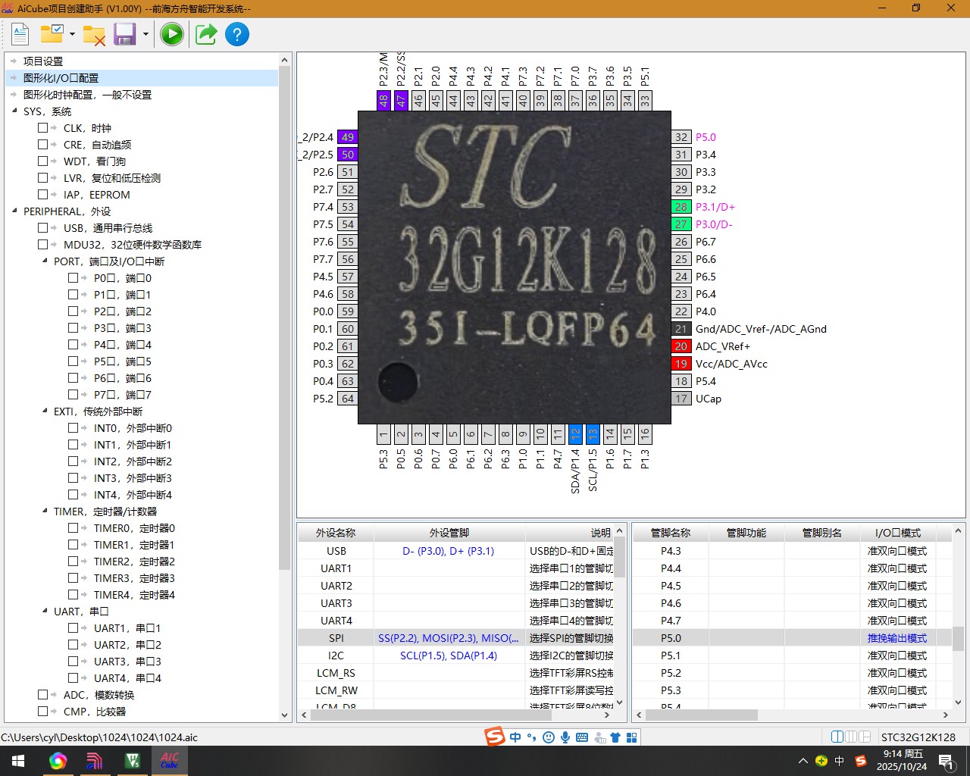Click the open project folder icon
Image resolution: width=970 pixels, height=776 pixels.
point(52,34)
